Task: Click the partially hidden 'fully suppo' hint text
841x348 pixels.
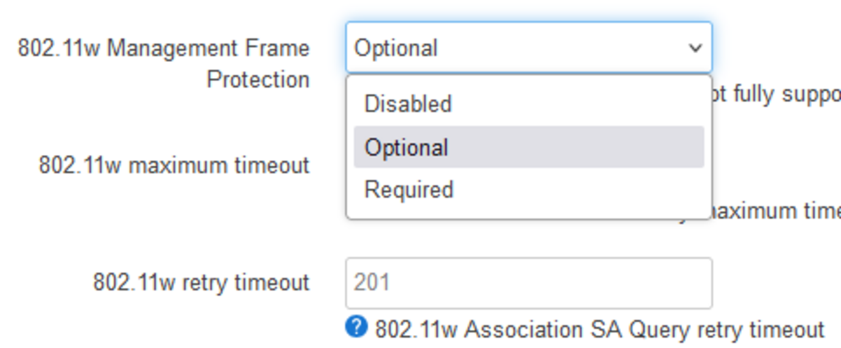Action: [x=776, y=94]
